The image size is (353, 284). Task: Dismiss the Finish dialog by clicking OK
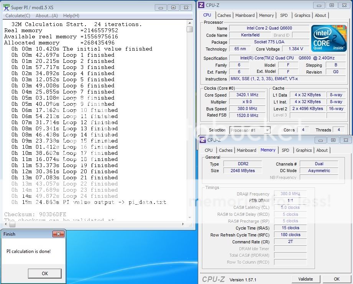44,273
